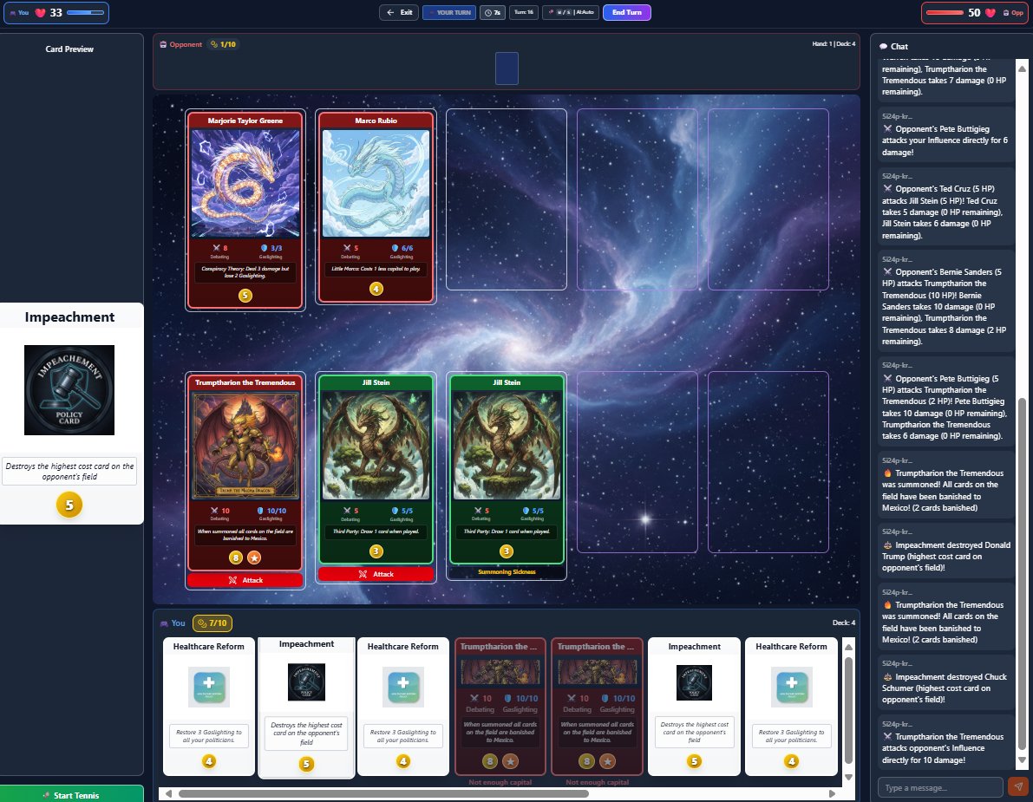Click the End Turn button
The height and width of the screenshot is (802, 1033).
coord(626,12)
